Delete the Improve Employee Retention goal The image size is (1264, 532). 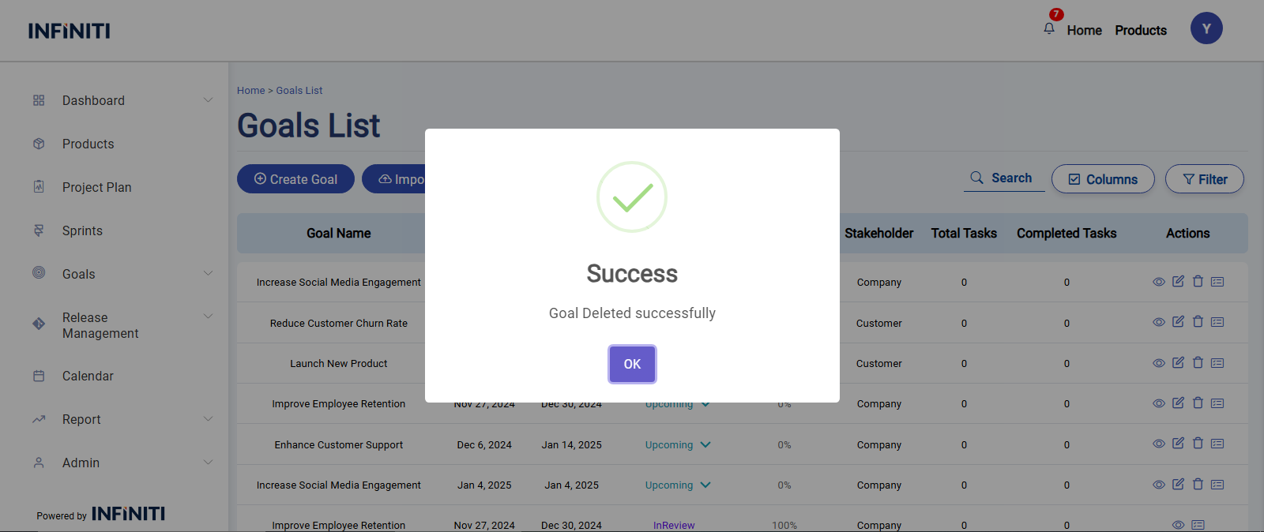[1198, 403]
